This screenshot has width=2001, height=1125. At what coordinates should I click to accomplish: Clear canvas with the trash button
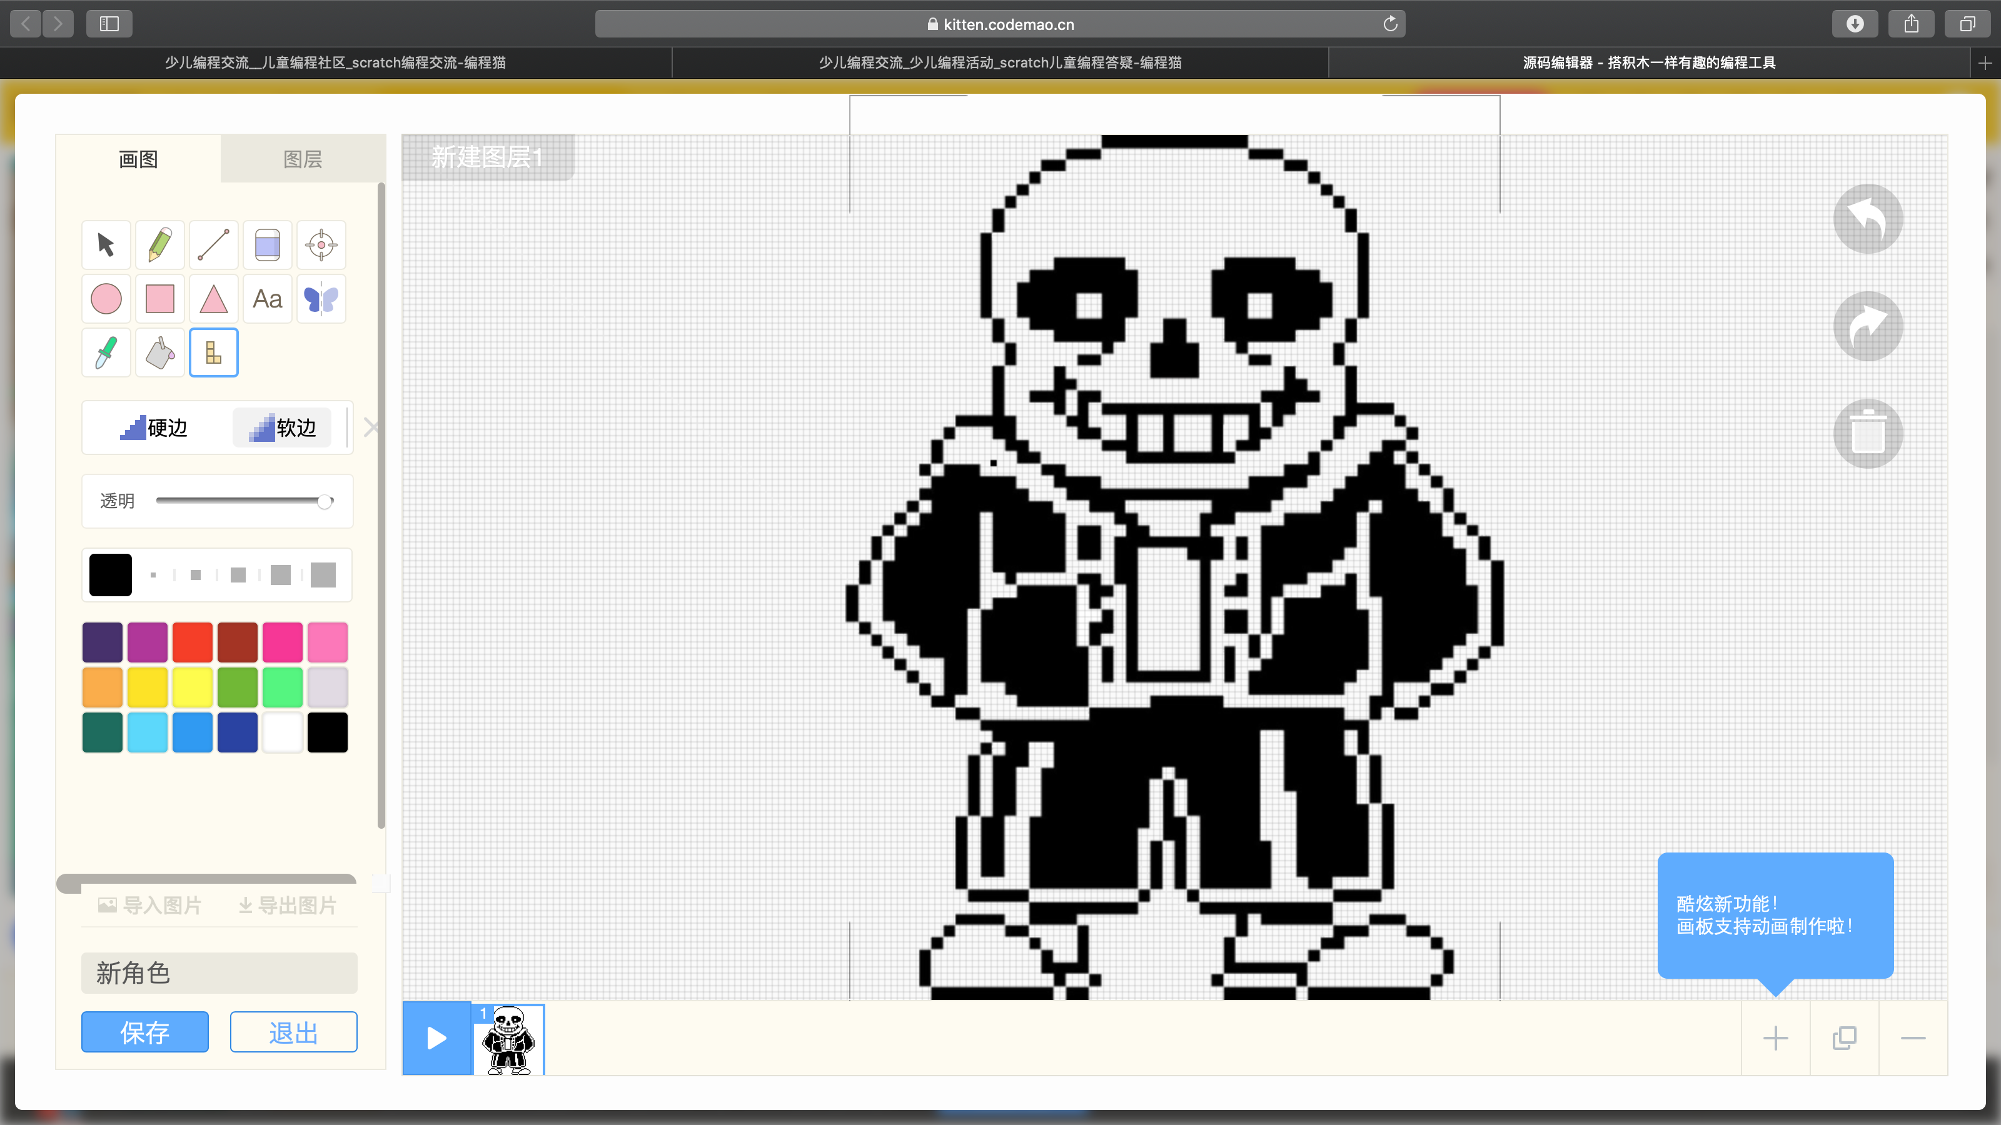tap(1868, 433)
